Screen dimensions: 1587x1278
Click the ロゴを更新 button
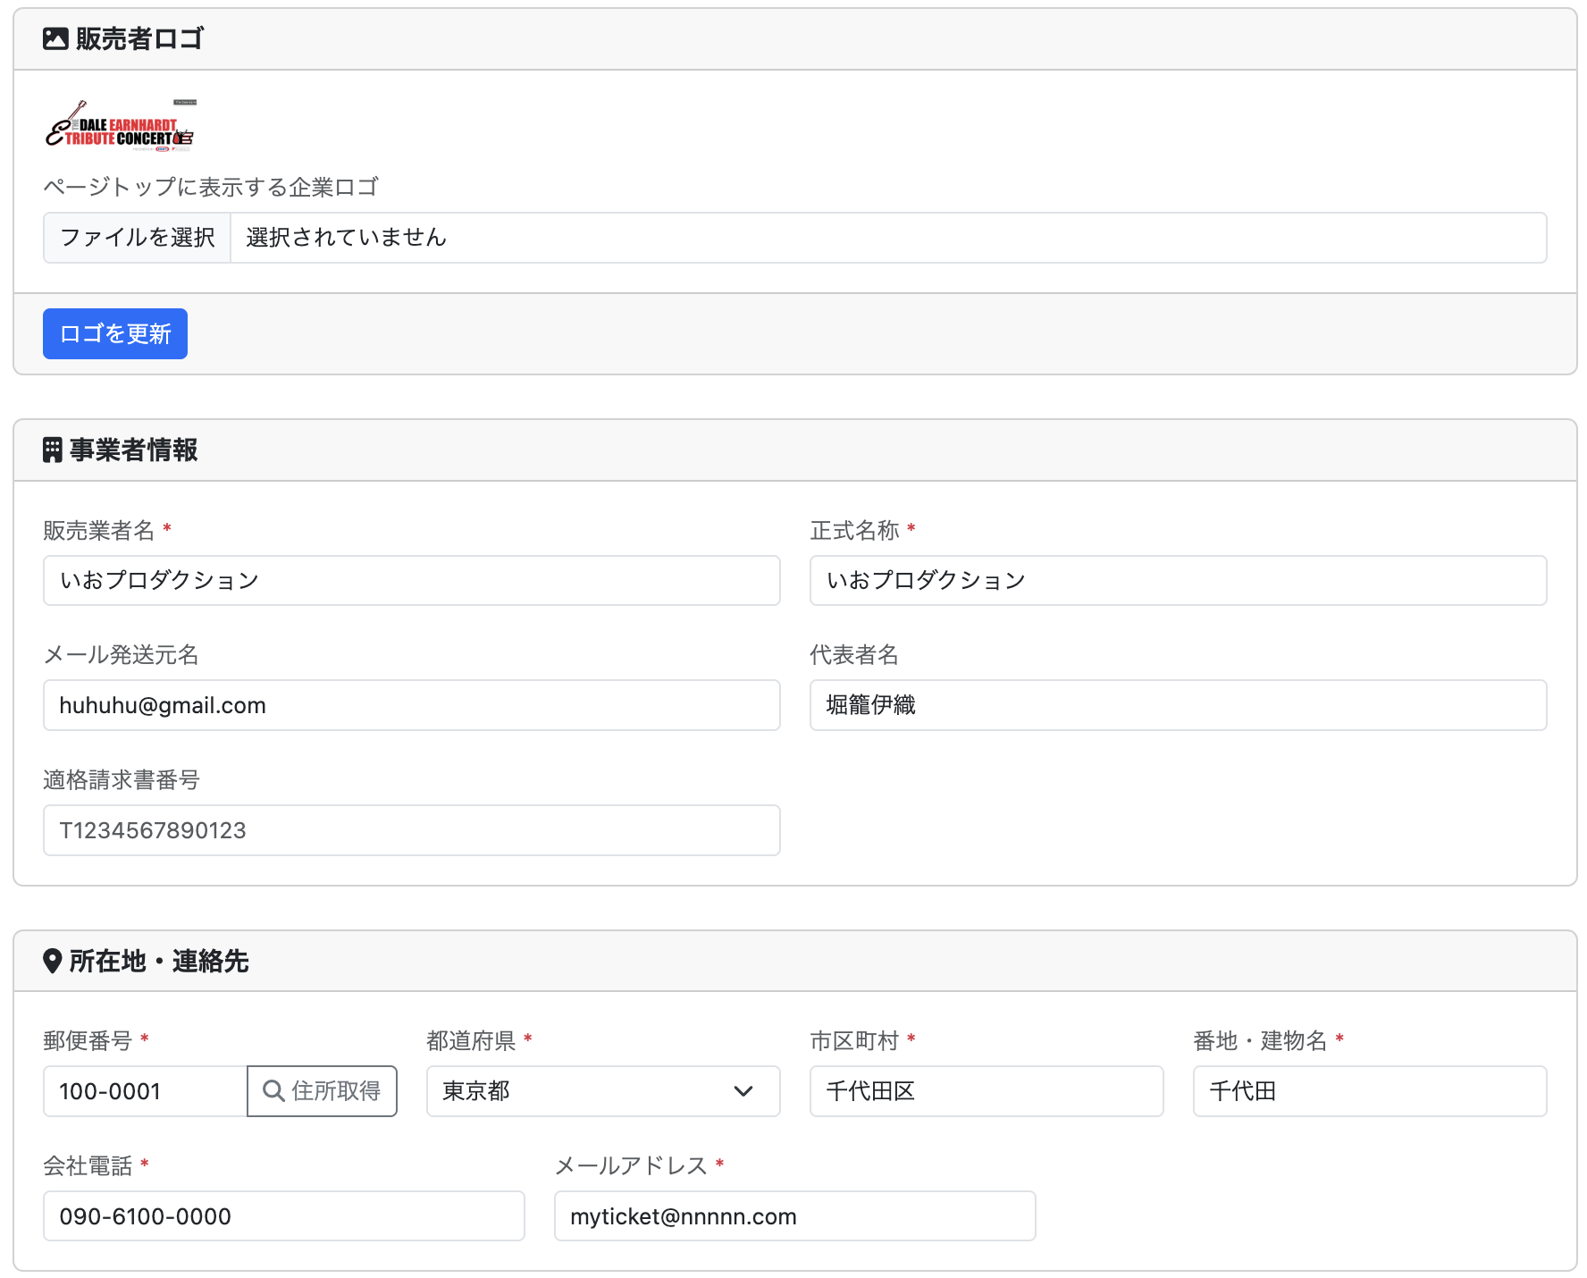(115, 334)
